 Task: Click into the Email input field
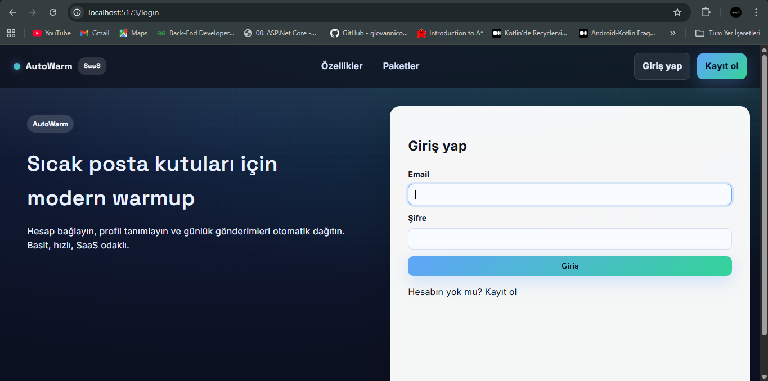pyautogui.click(x=569, y=194)
